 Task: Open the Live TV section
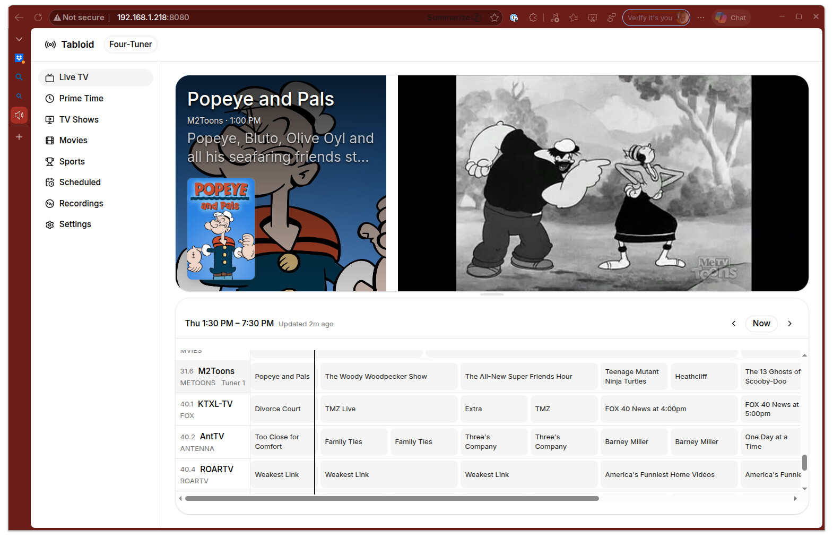(x=96, y=77)
